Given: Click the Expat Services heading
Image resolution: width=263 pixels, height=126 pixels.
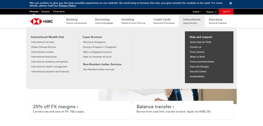Looking at the screenshot, I should (x=92, y=37).
